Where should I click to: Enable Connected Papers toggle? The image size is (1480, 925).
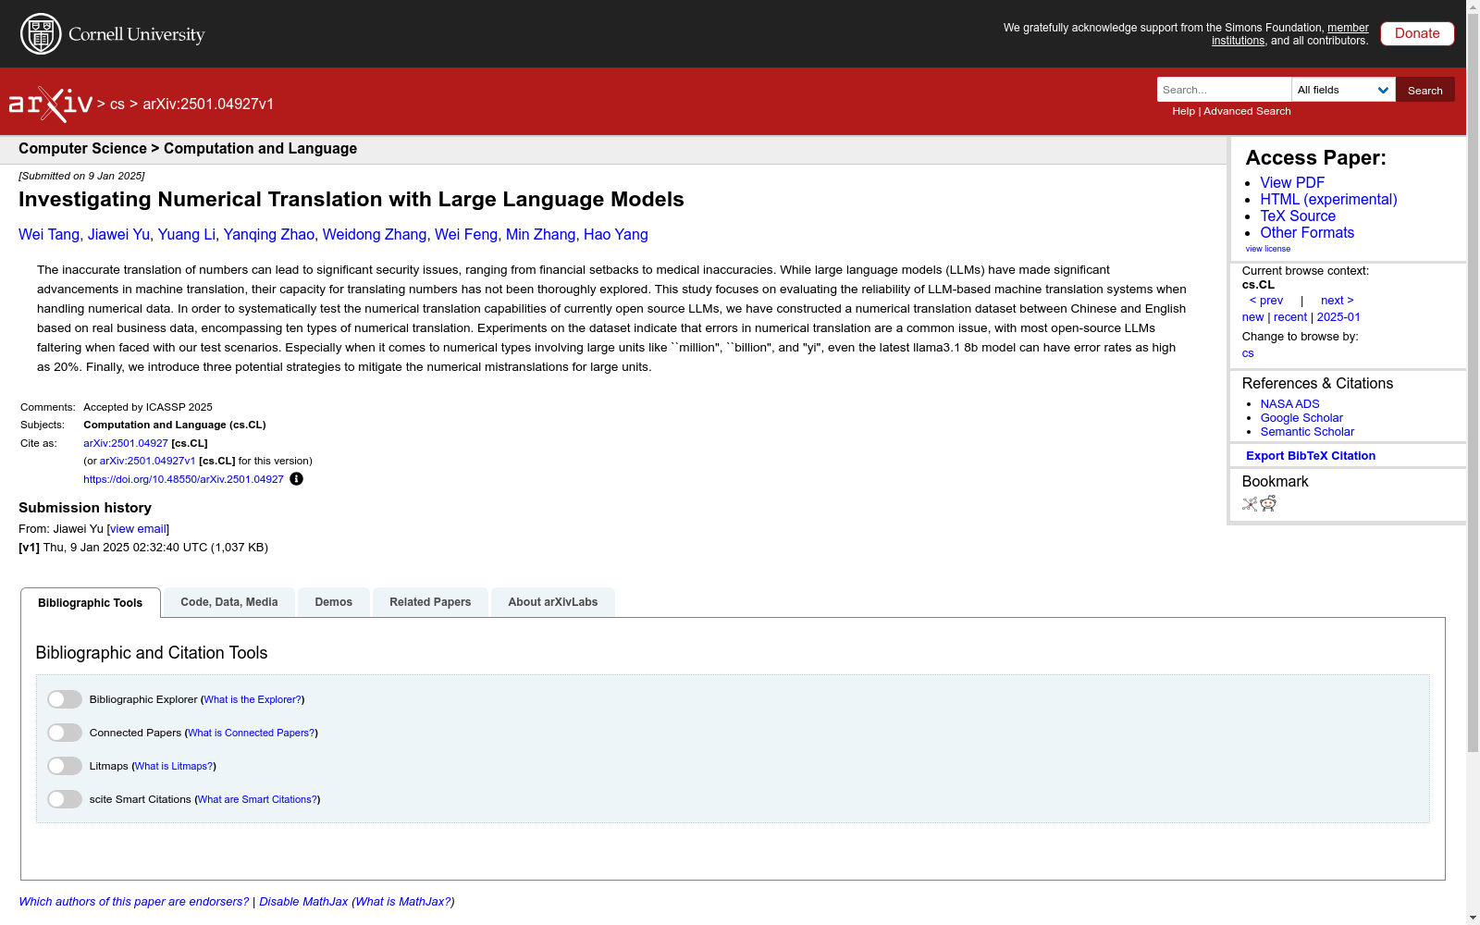65,733
